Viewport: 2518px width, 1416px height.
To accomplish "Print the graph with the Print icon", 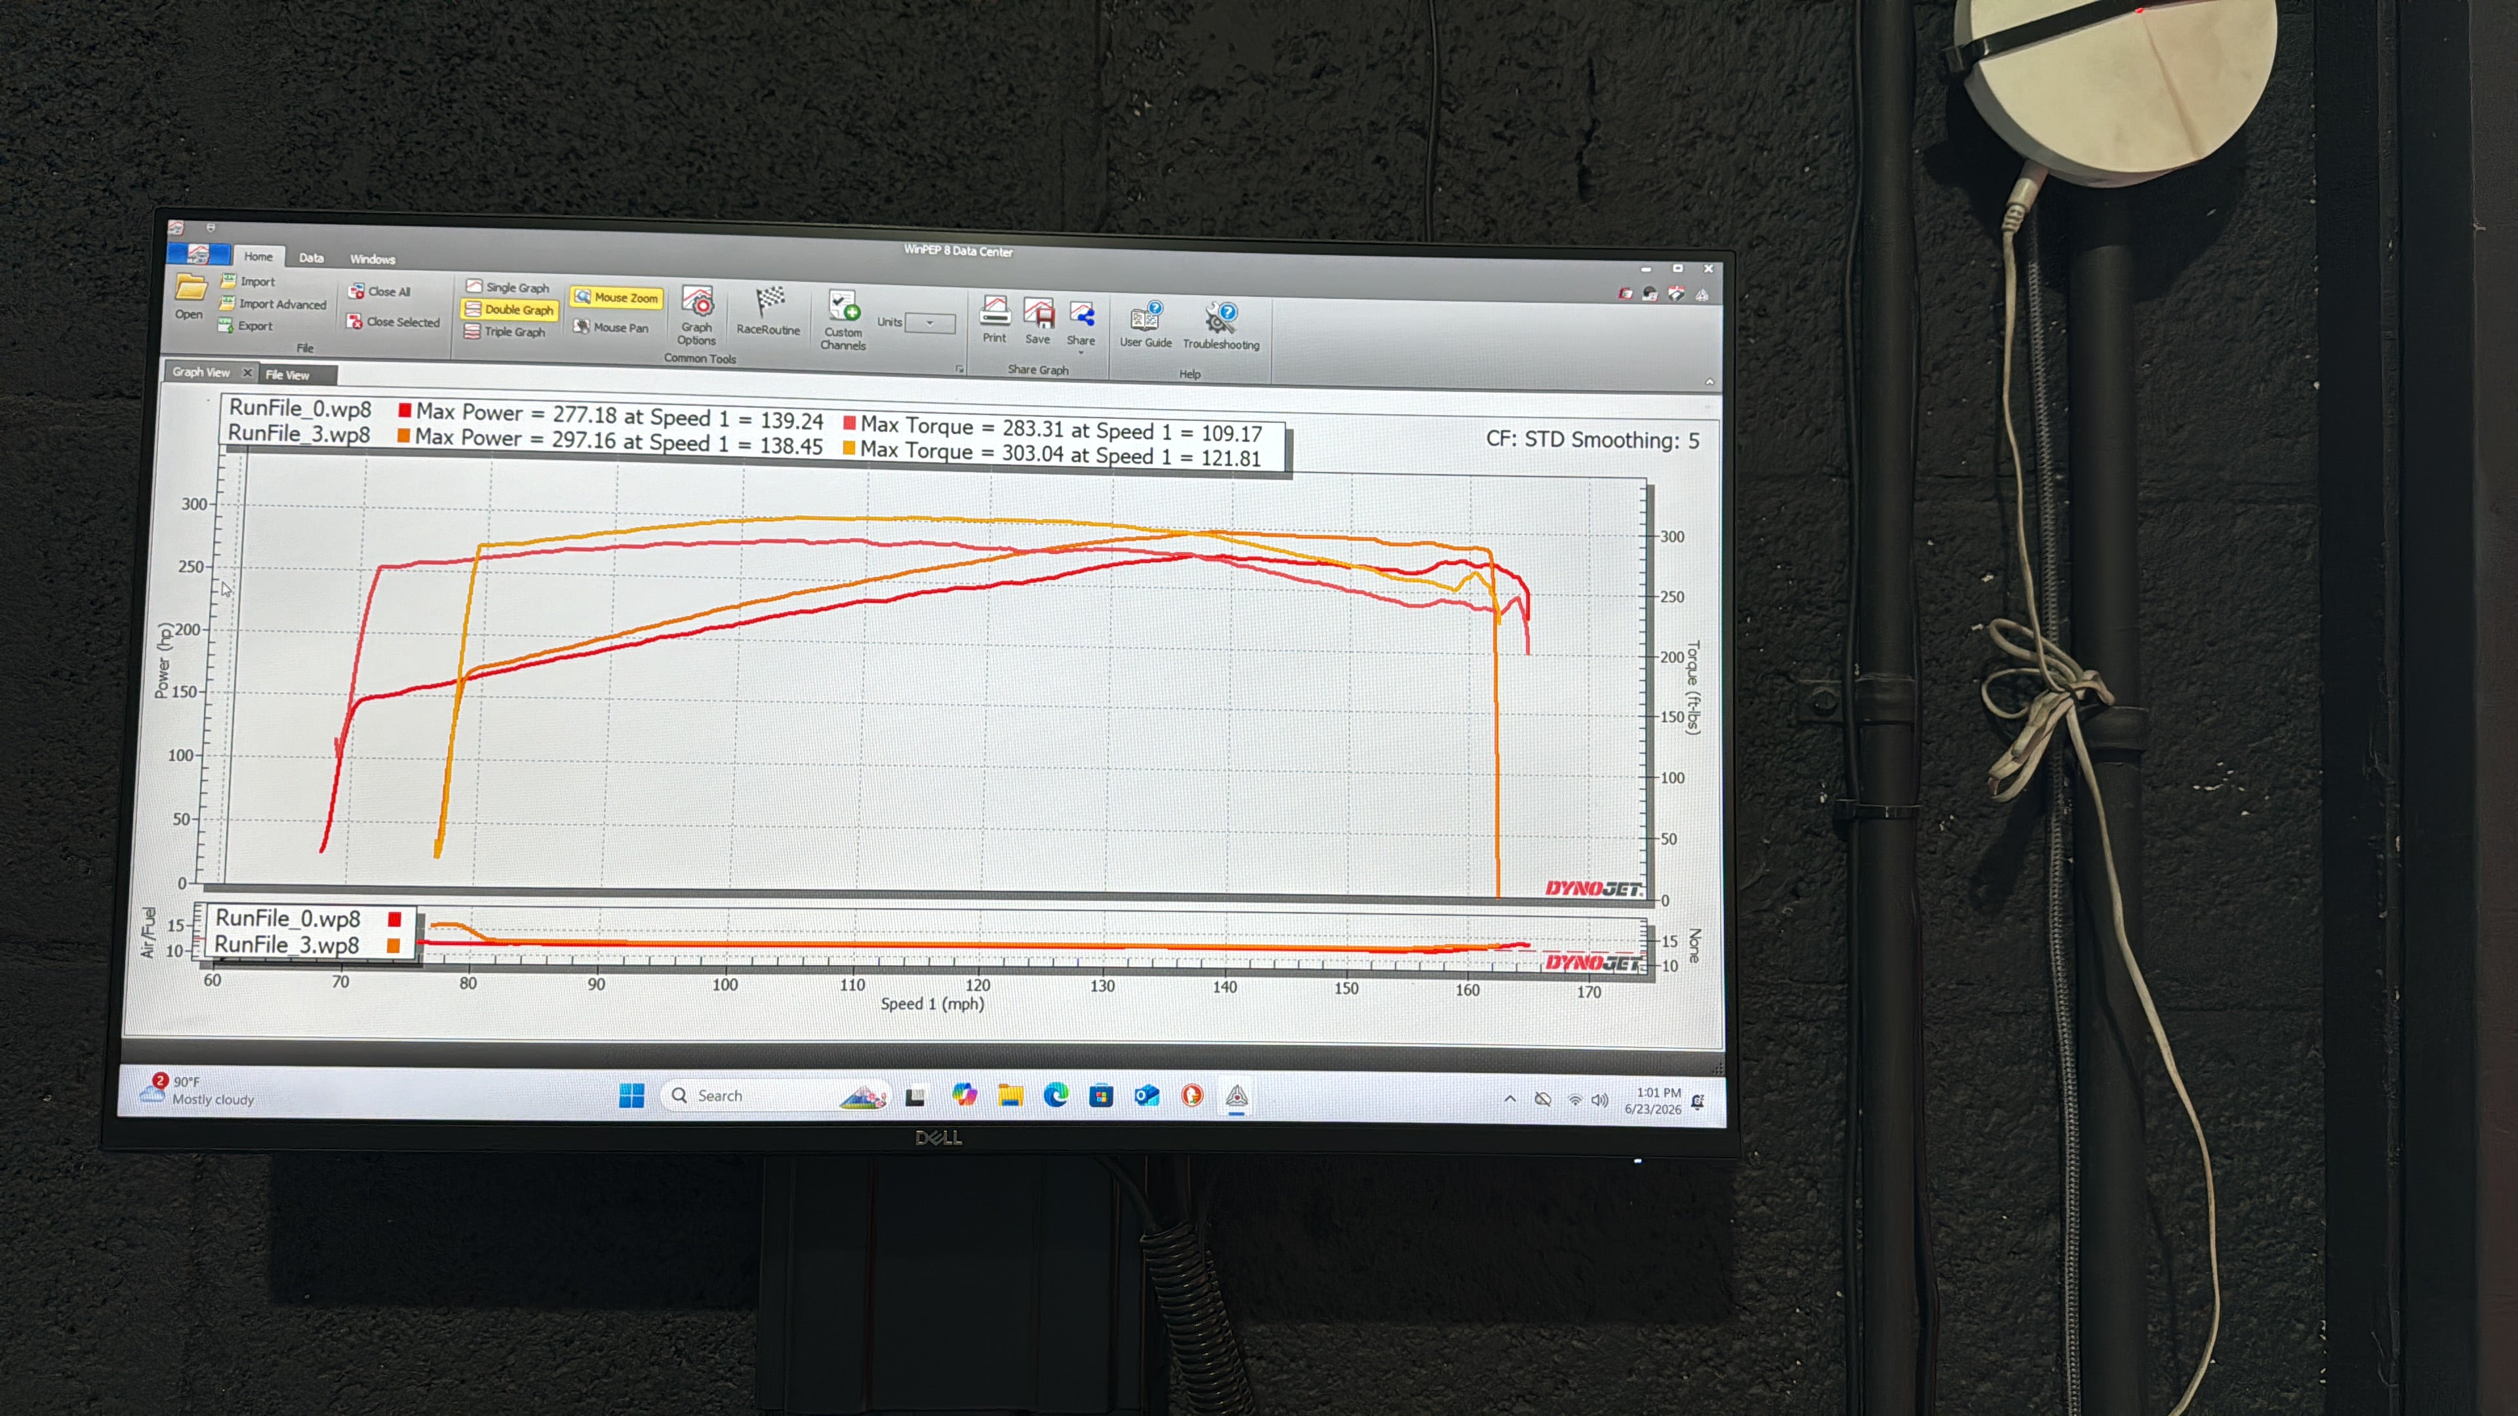I will [994, 321].
